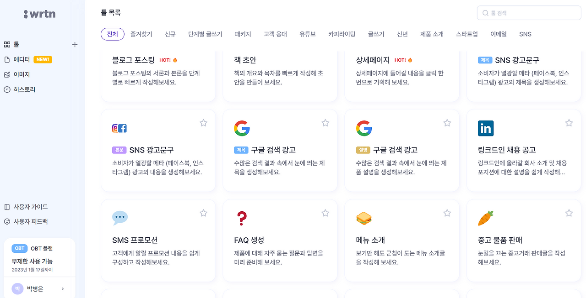
Task: Star the FAQ 생성 tool card
Action: click(x=326, y=213)
